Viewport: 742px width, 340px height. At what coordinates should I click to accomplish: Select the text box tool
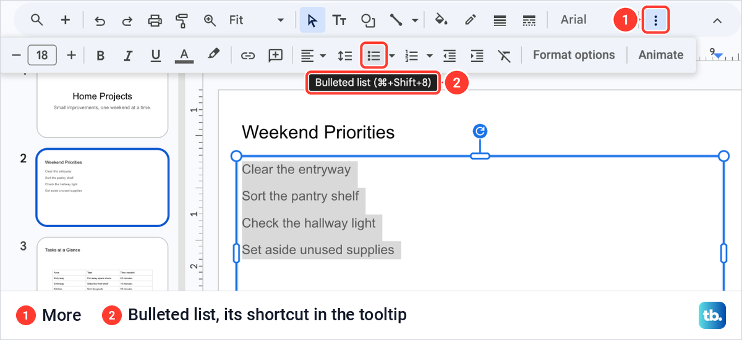[339, 20]
